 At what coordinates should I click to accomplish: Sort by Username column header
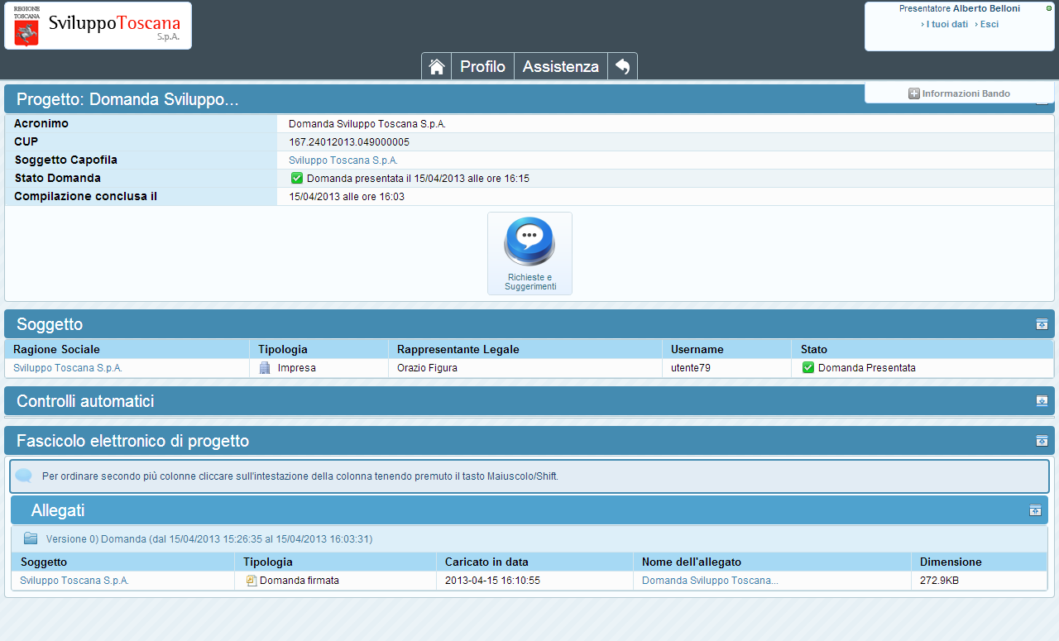click(726, 349)
